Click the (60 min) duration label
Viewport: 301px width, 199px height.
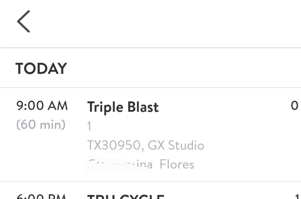click(41, 125)
